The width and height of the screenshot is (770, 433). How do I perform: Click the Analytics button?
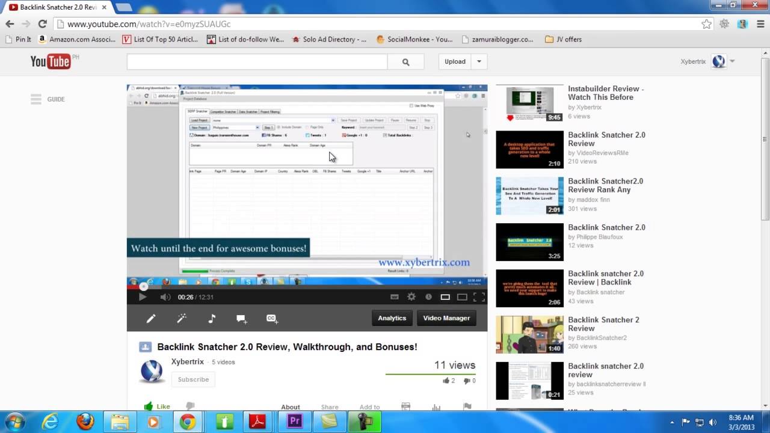[x=392, y=318]
